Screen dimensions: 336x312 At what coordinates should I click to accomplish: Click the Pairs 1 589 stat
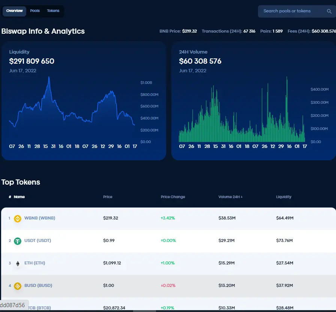(x=271, y=31)
